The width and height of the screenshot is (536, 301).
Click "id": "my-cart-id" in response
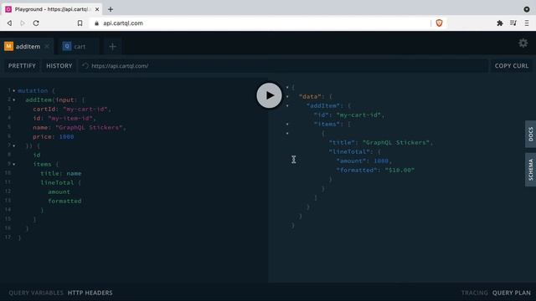[348, 115]
